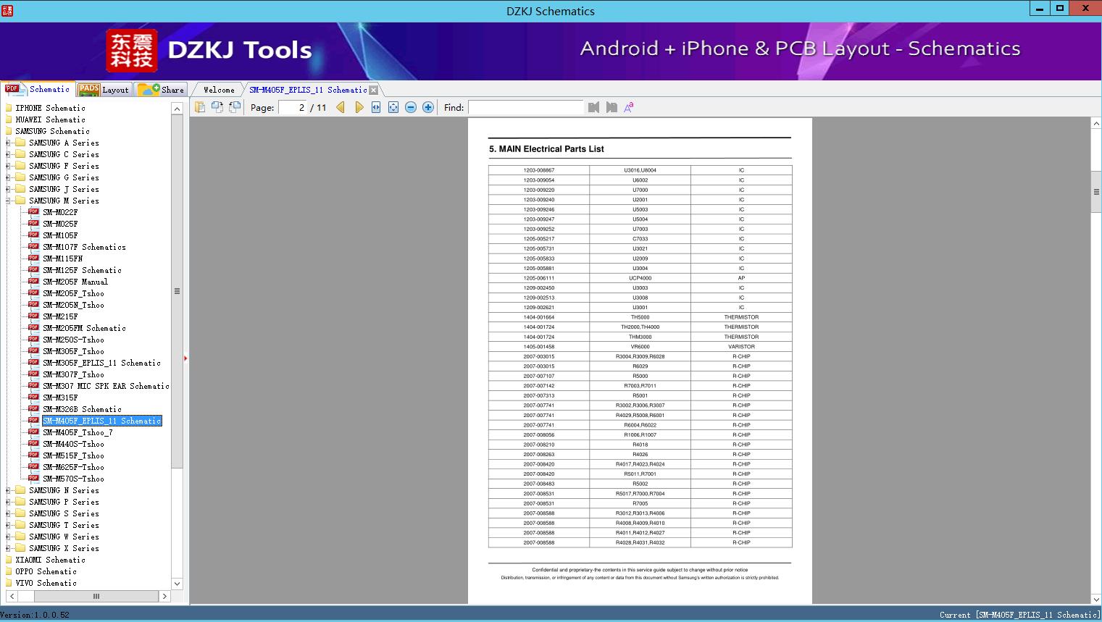Screen dimensions: 1102x622
Task: Select the SM-M405F_EPLIS_11 Schematic document tab
Action: point(308,90)
